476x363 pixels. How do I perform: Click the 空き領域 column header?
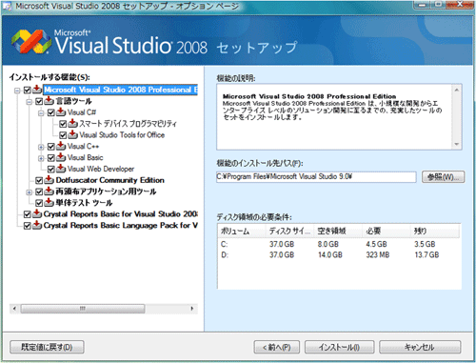(x=338, y=231)
